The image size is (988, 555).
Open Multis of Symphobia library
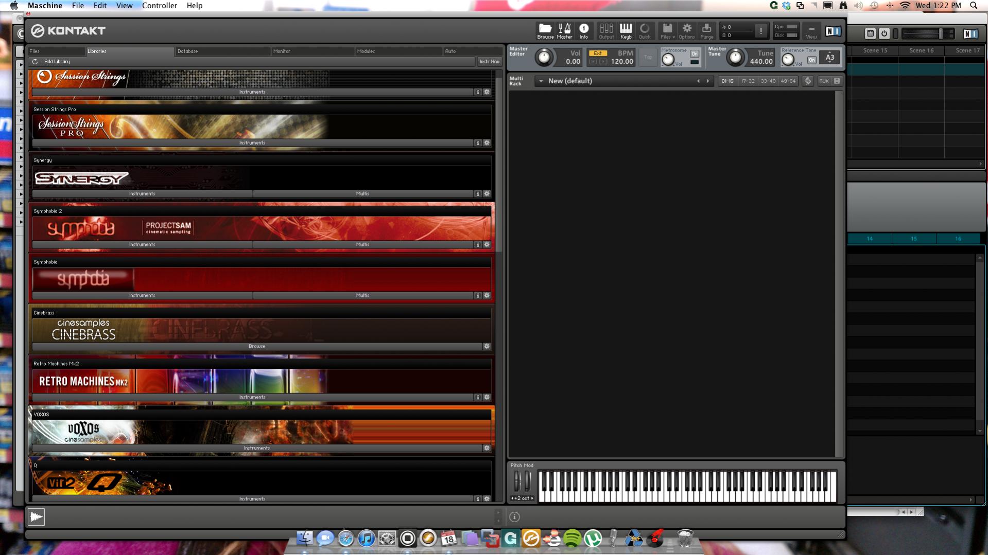[x=362, y=296]
